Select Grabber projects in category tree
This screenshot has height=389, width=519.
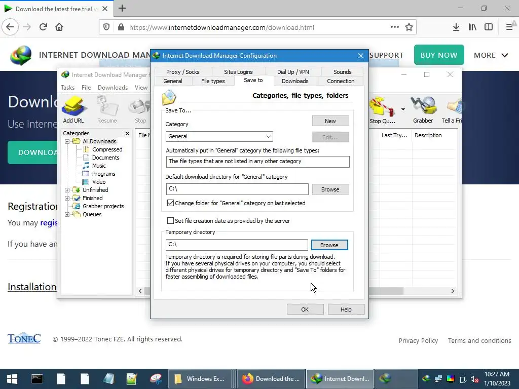103,206
